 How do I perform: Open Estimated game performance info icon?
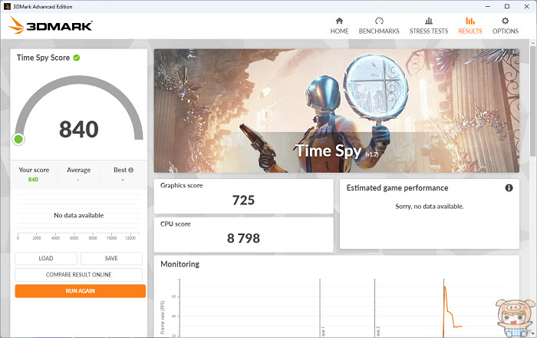tap(509, 188)
